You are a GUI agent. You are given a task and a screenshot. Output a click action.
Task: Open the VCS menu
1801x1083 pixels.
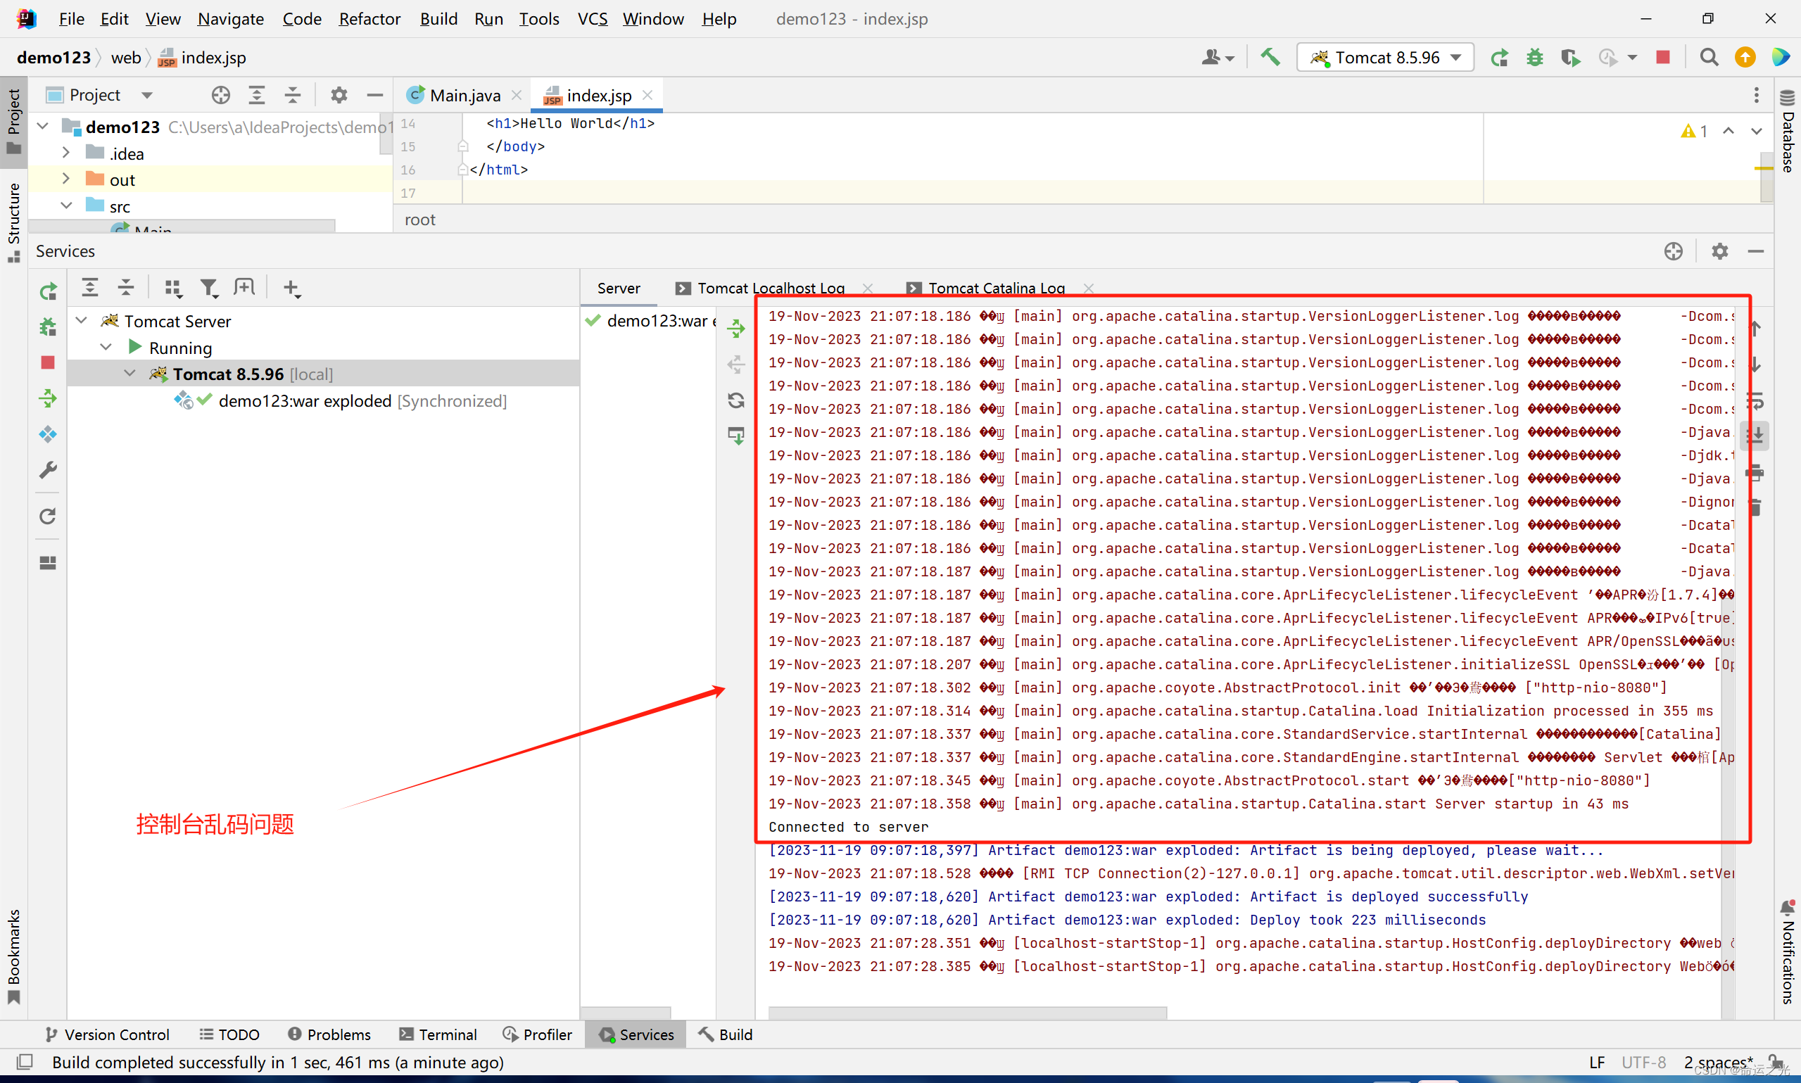click(593, 19)
